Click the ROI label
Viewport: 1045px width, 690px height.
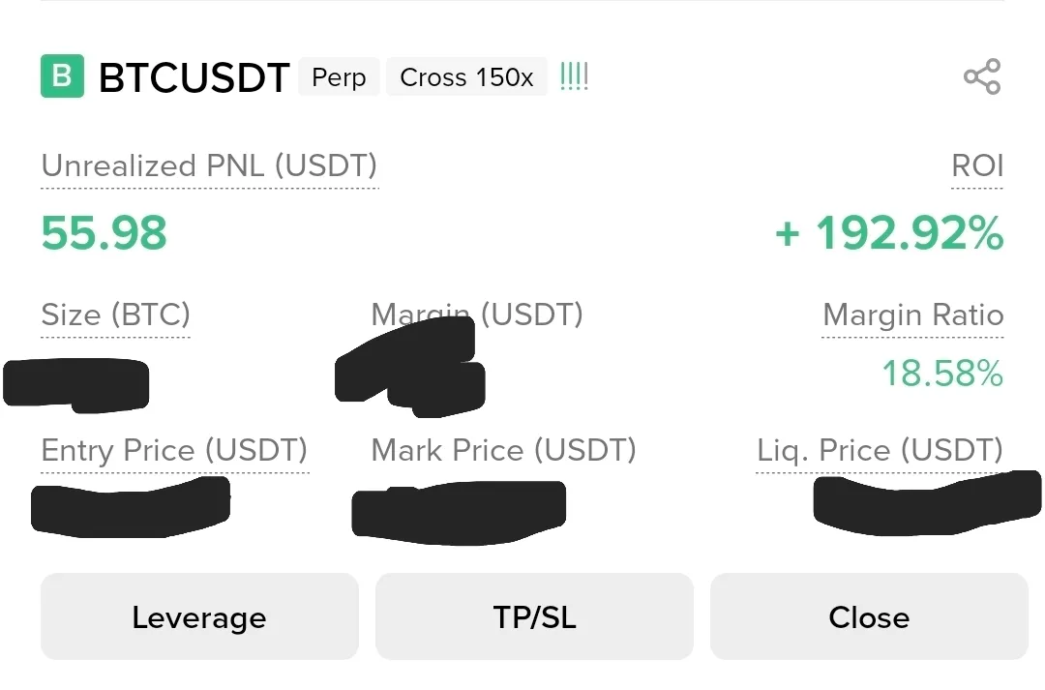tap(977, 166)
